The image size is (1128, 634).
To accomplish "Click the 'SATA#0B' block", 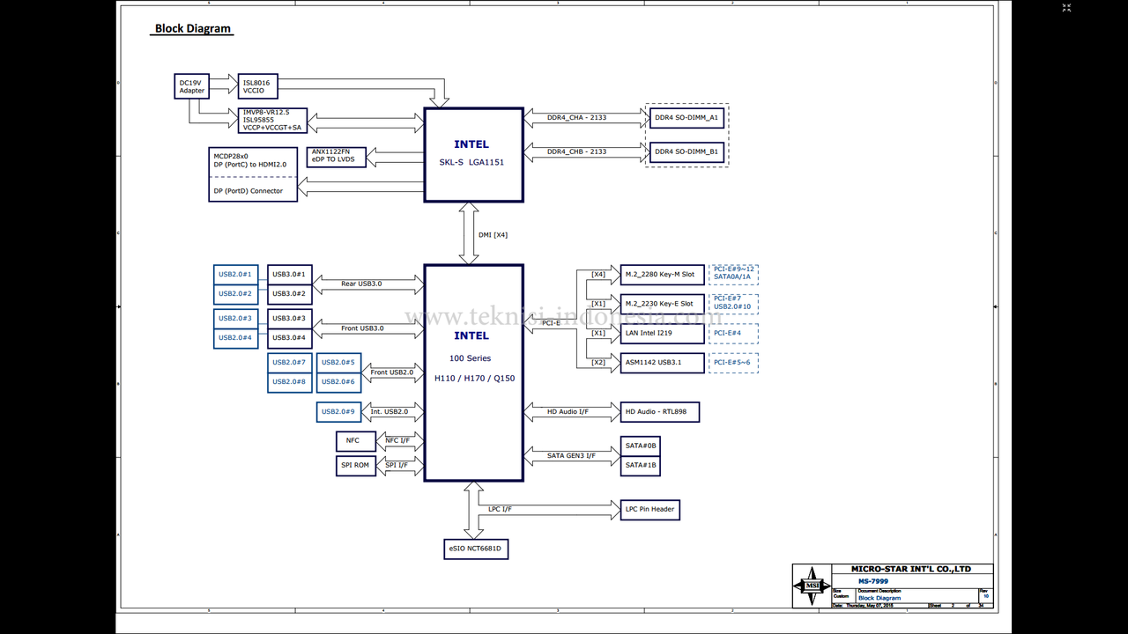I will click(x=641, y=446).
